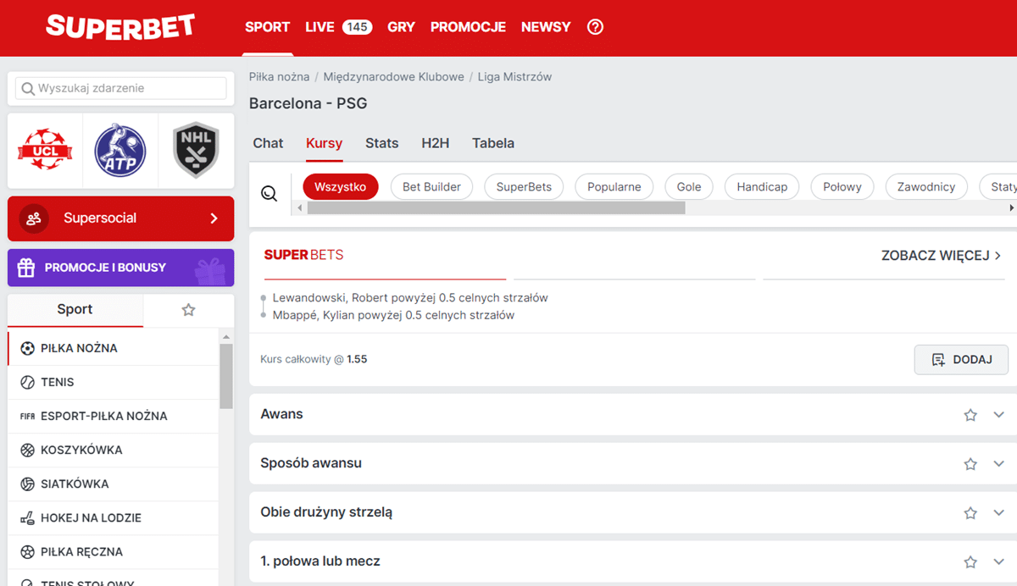Click ZOBACZ WIĘCEJ link
The image size is (1017, 586).
[940, 255]
